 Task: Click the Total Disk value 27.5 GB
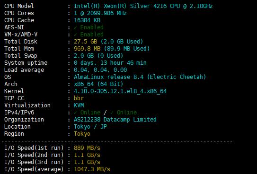pyautogui.click(x=85, y=42)
